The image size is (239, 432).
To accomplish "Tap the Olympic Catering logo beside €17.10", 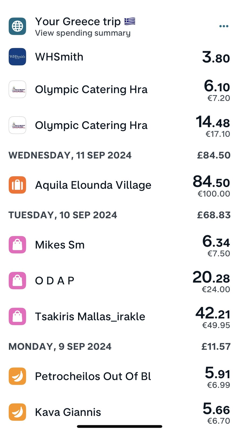I will click(x=17, y=125).
